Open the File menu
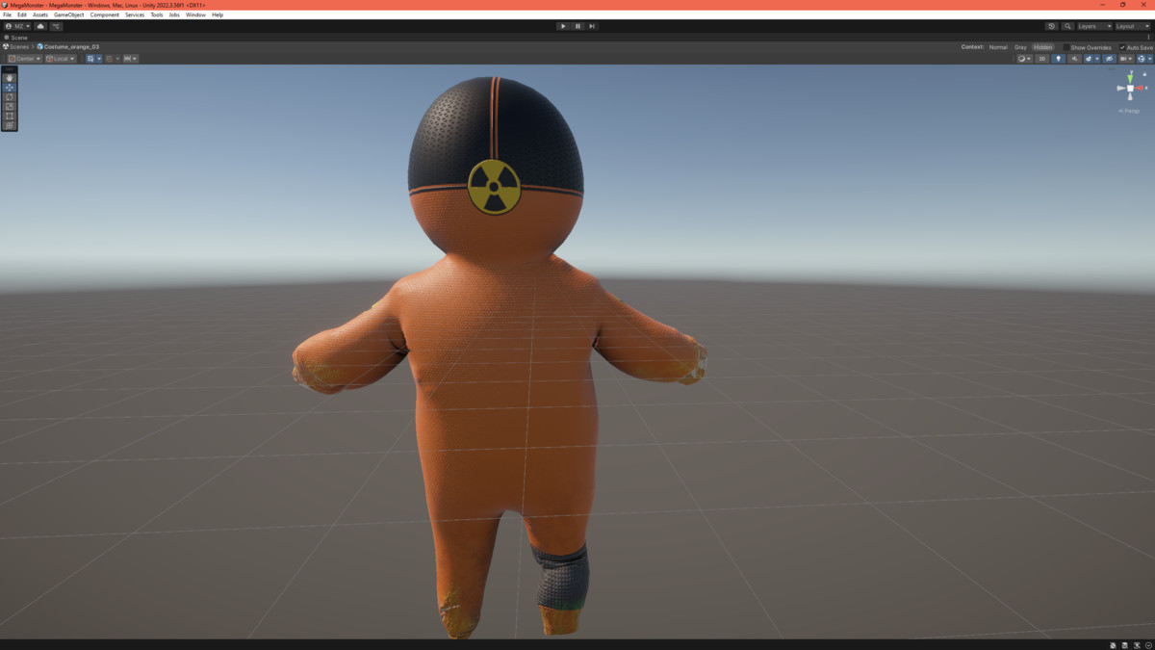Image resolution: width=1155 pixels, height=650 pixels. 8,14
